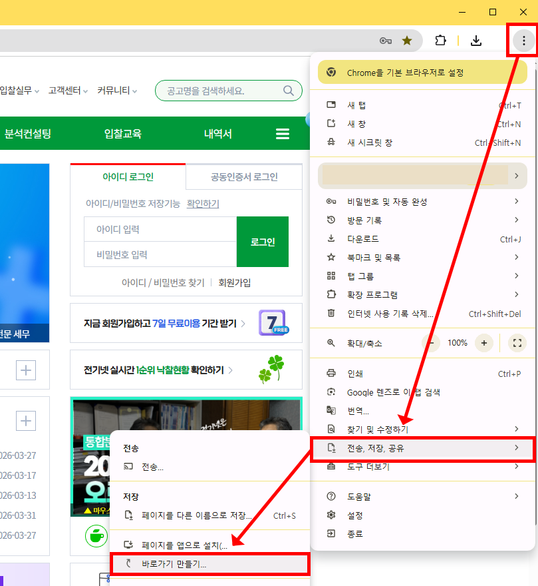The height and width of the screenshot is (586, 538).
Task: Switch to 공동인증서 로그인 tab
Action: pyautogui.click(x=244, y=177)
